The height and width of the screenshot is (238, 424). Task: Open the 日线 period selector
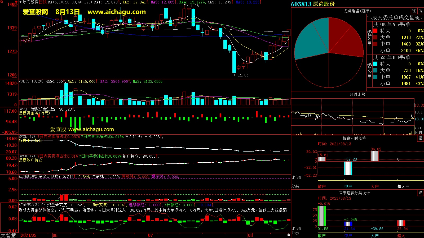[43, 2]
